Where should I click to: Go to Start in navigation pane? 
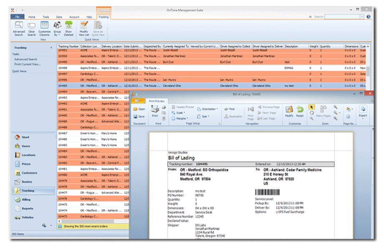pos(33,137)
